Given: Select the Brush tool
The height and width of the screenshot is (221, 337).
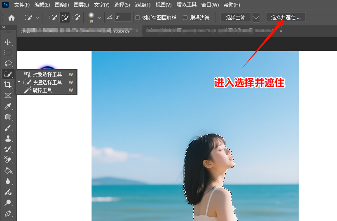Looking at the screenshot, I should [8, 128].
